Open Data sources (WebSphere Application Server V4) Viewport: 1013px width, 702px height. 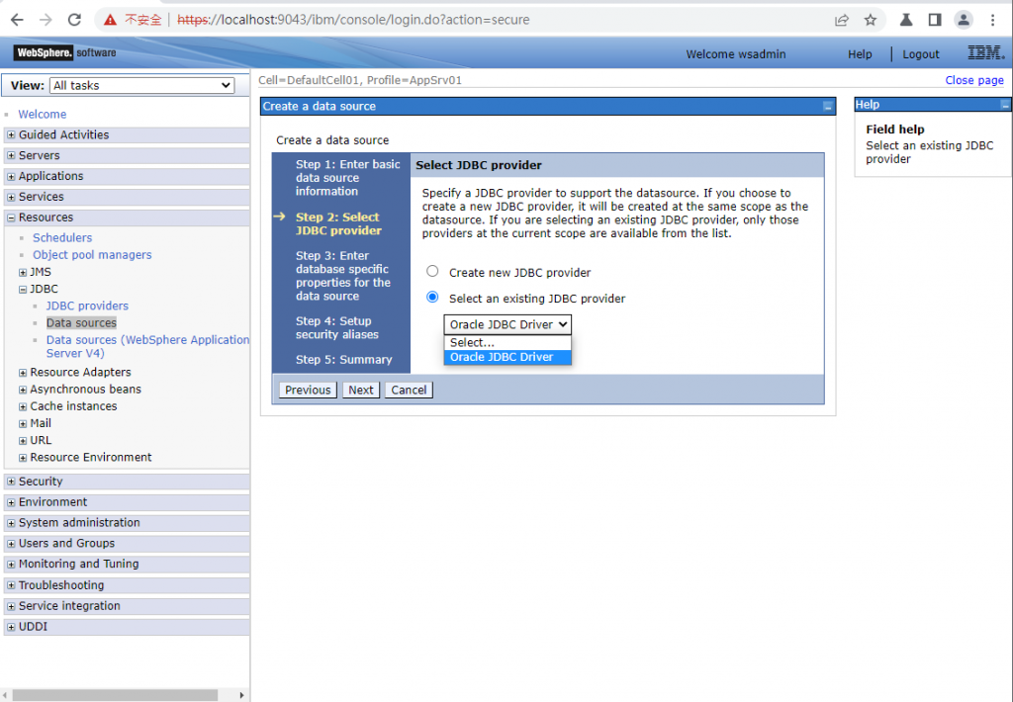click(x=147, y=346)
